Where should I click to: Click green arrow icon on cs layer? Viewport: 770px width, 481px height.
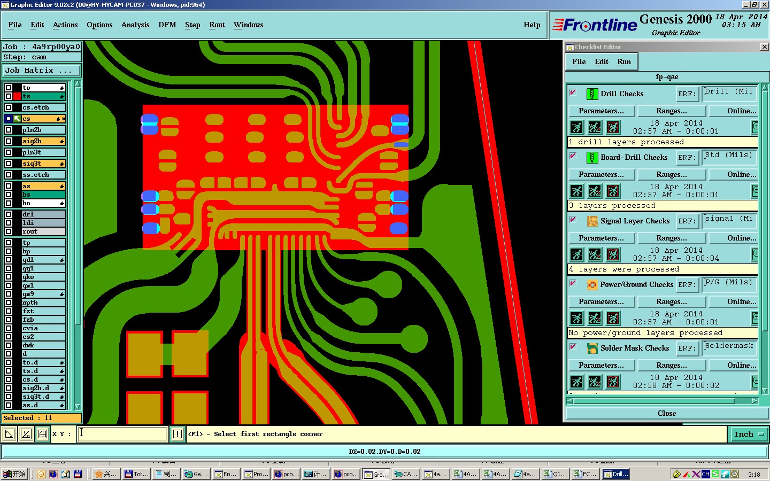pos(17,119)
